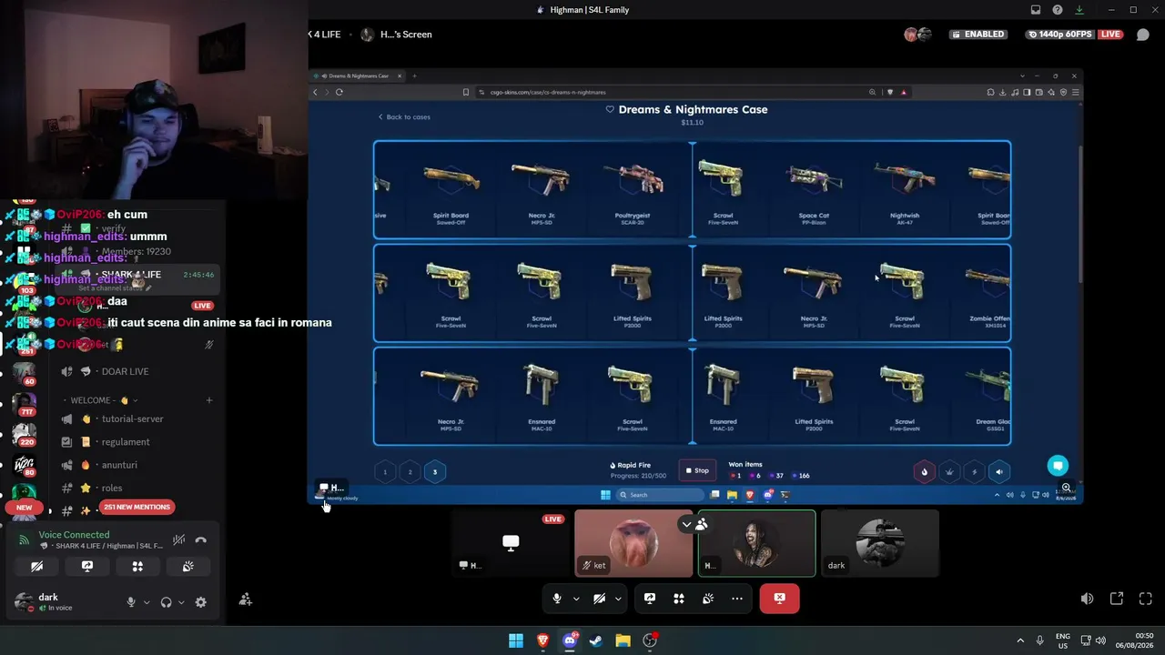Select case count 3 hexagon in stream
1165x655 pixels.
435,471
